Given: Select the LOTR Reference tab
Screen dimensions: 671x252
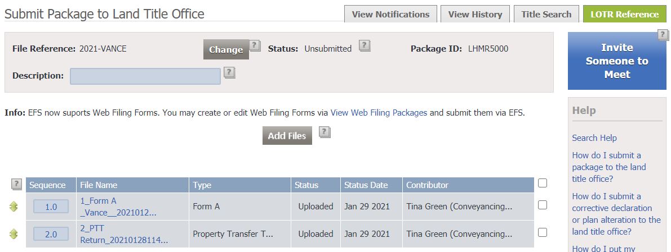Looking at the screenshot, I should tap(625, 14).
